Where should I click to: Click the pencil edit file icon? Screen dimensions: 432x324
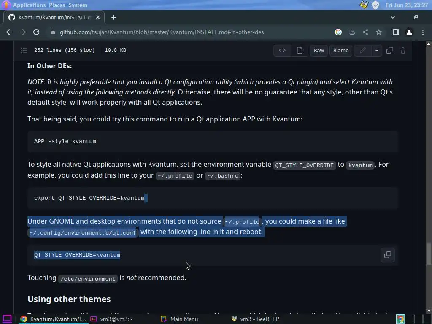click(x=362, y=51)
